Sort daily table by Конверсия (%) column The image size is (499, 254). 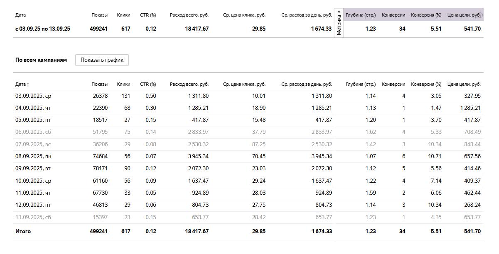point(426,84)
